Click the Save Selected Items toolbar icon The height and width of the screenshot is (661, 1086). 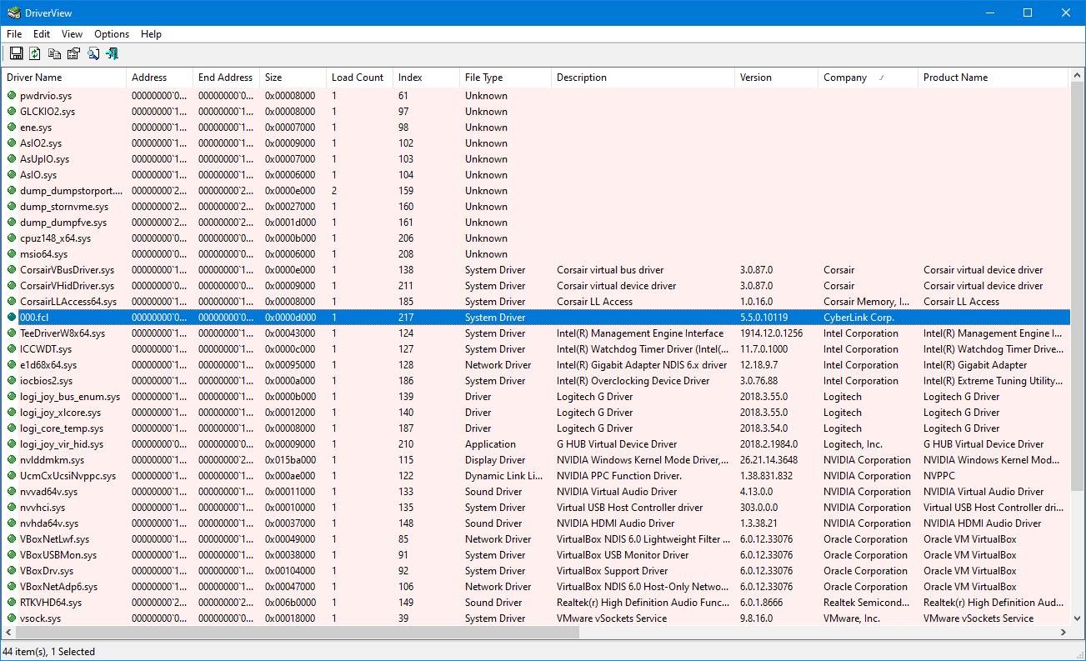point(16,54)
